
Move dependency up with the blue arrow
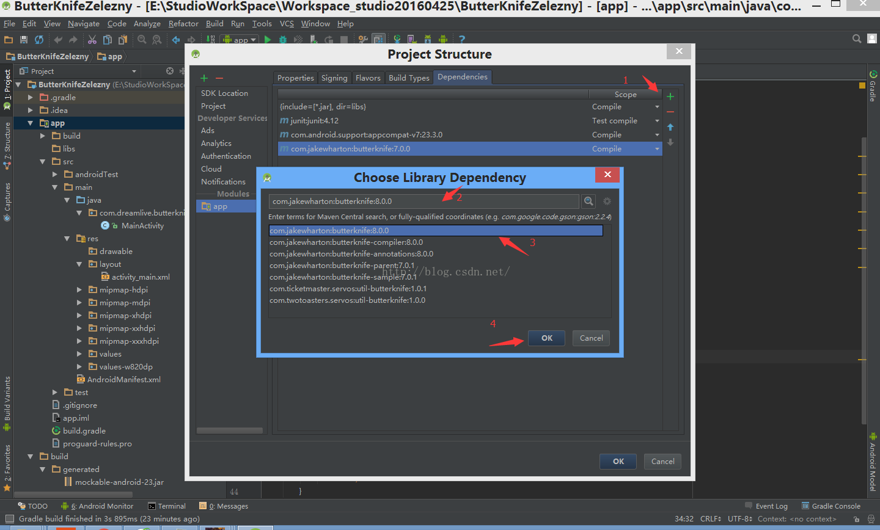(x=670, y=127)
